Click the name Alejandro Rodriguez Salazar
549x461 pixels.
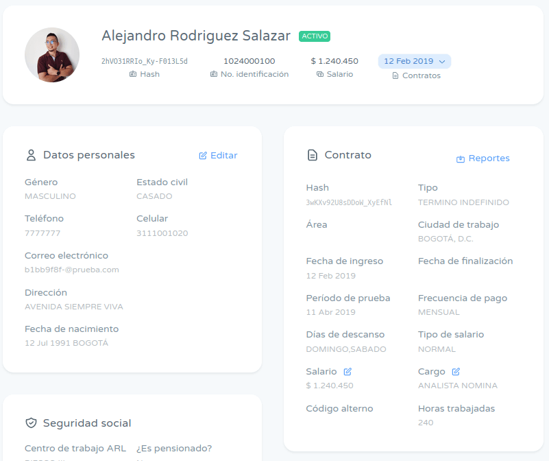click(x=196, y=36)
